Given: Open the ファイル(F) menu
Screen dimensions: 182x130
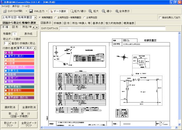Looking at the screenshot, I should [x=5, y=6].
